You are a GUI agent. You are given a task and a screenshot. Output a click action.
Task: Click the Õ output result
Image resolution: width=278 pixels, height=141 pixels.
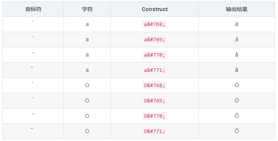coord(237,131)
